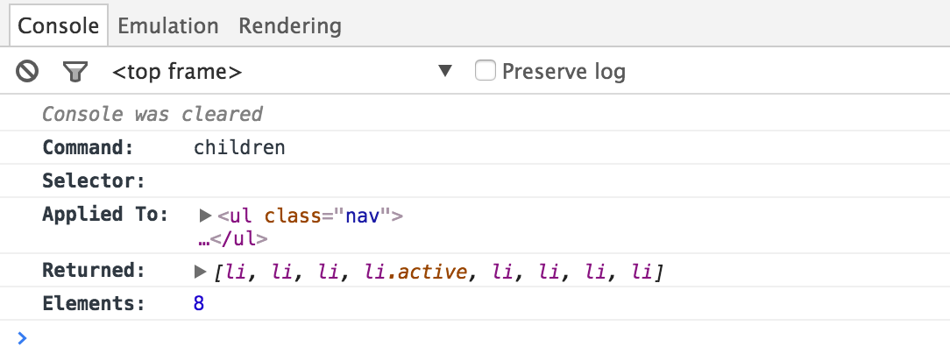Expand the Returned li array

tap(201, 273)
